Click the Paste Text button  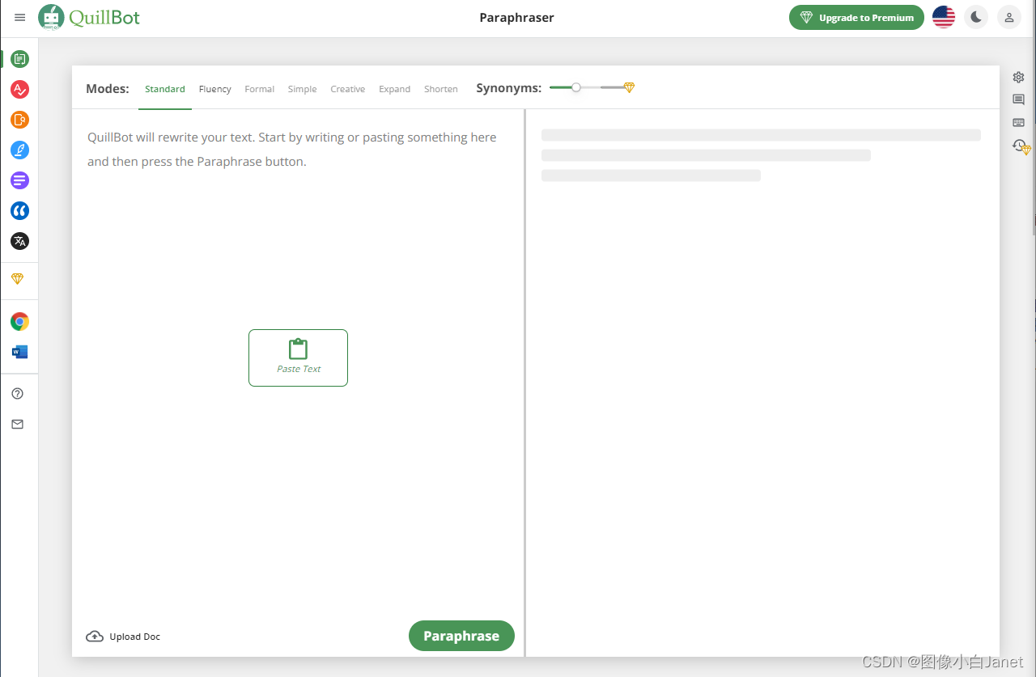tap(298, 358)
